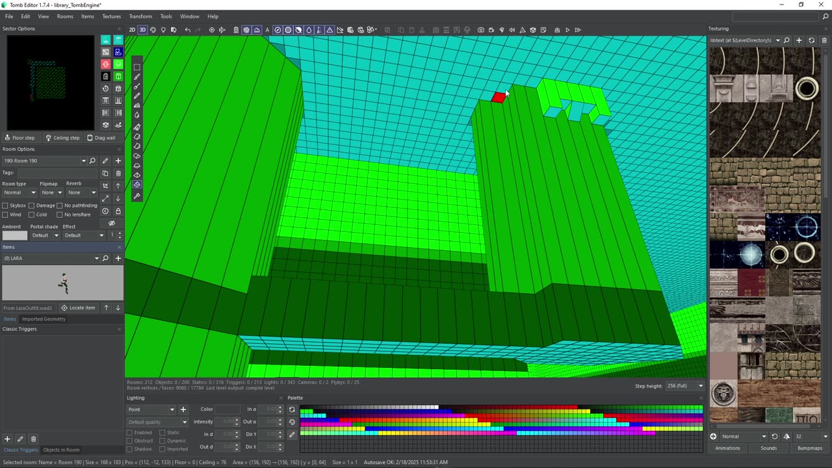The width and height of the screenshot is (832, 468).
Task: Select the rectangular selection tool
Action: click(136, 67)
